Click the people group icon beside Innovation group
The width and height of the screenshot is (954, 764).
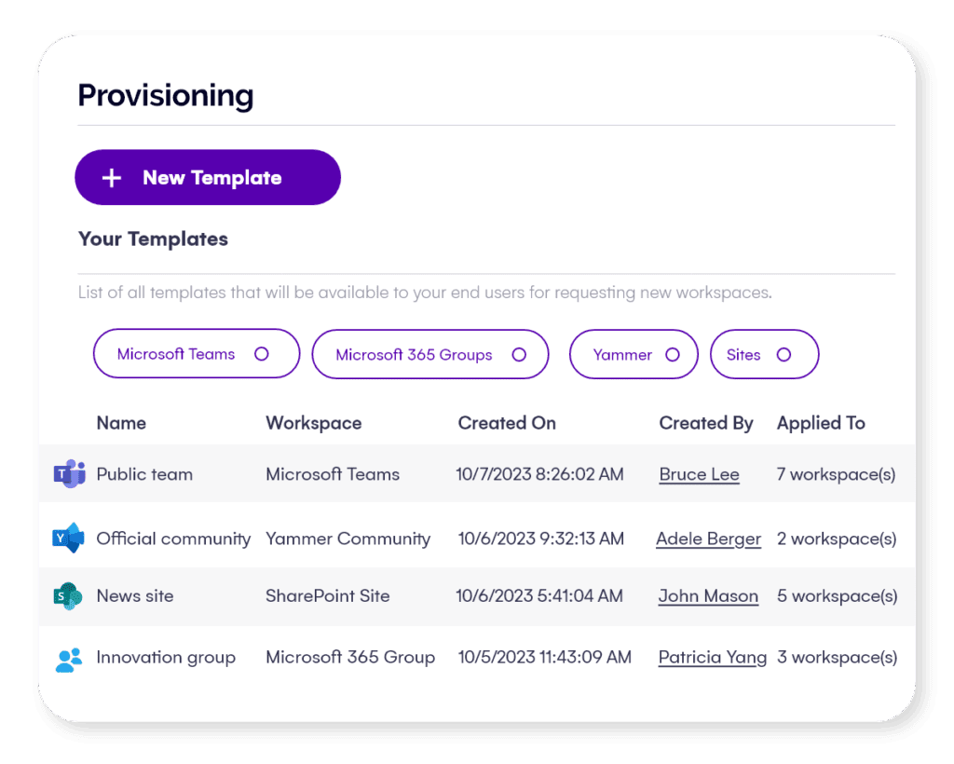69,659
